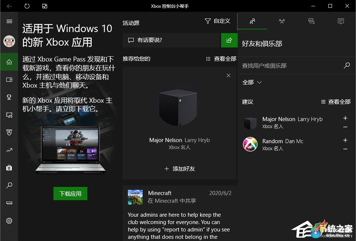Open the Minecraft post title link

click(x=160, y=193)
